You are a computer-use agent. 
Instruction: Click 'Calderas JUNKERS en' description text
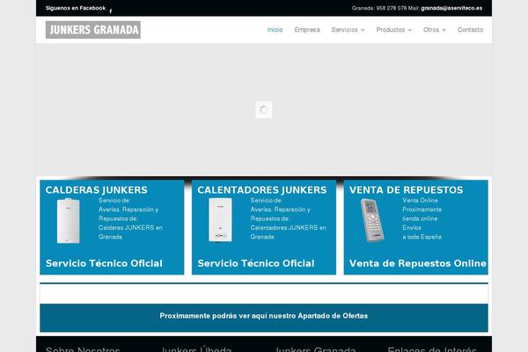click(x=130, y=228)
